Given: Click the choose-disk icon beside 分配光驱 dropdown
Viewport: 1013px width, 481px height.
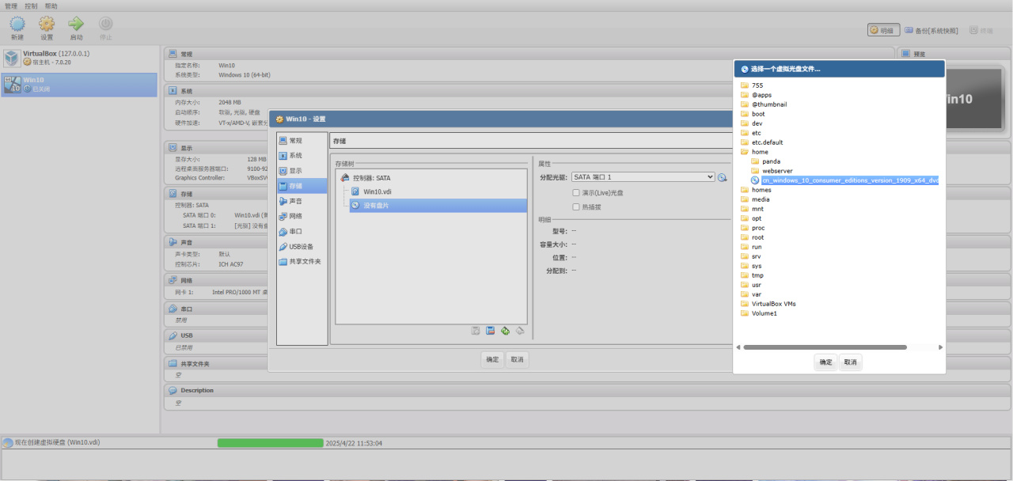Looking at the screenshot, I should pyautogui.click(x=722, y=178).
